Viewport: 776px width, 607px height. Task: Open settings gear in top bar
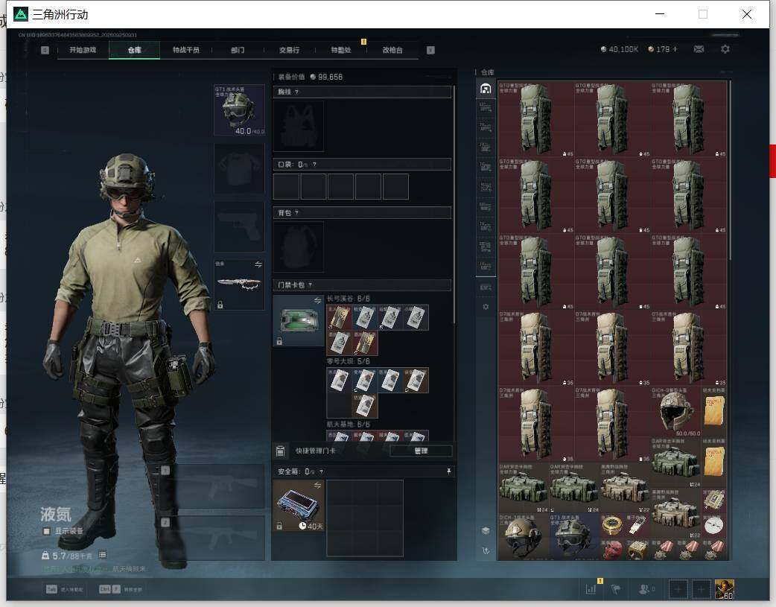coord(725,49)
